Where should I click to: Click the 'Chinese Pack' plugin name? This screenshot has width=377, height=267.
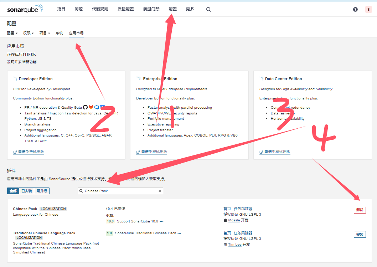25,209
